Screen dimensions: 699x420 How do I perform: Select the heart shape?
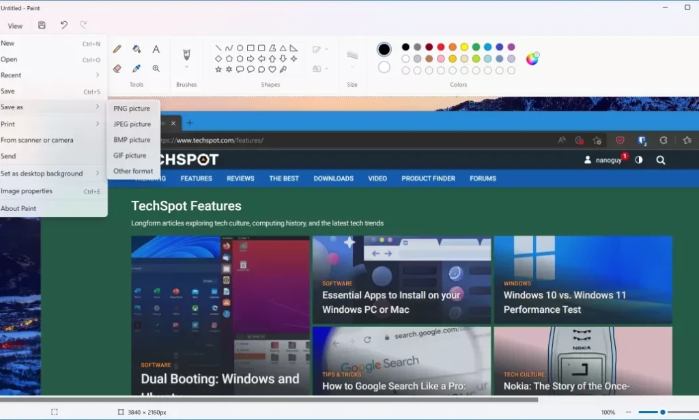tap(272, 69)
